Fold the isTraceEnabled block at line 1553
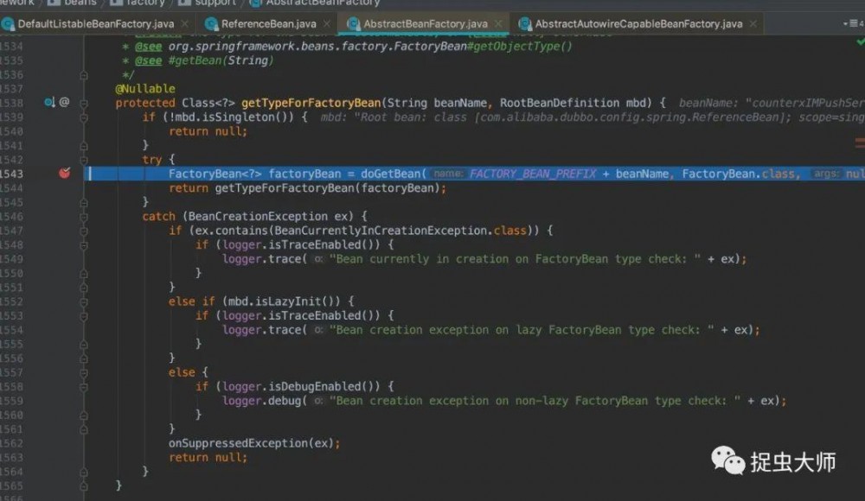The image size is (865, 501). [x=84, y=316]
